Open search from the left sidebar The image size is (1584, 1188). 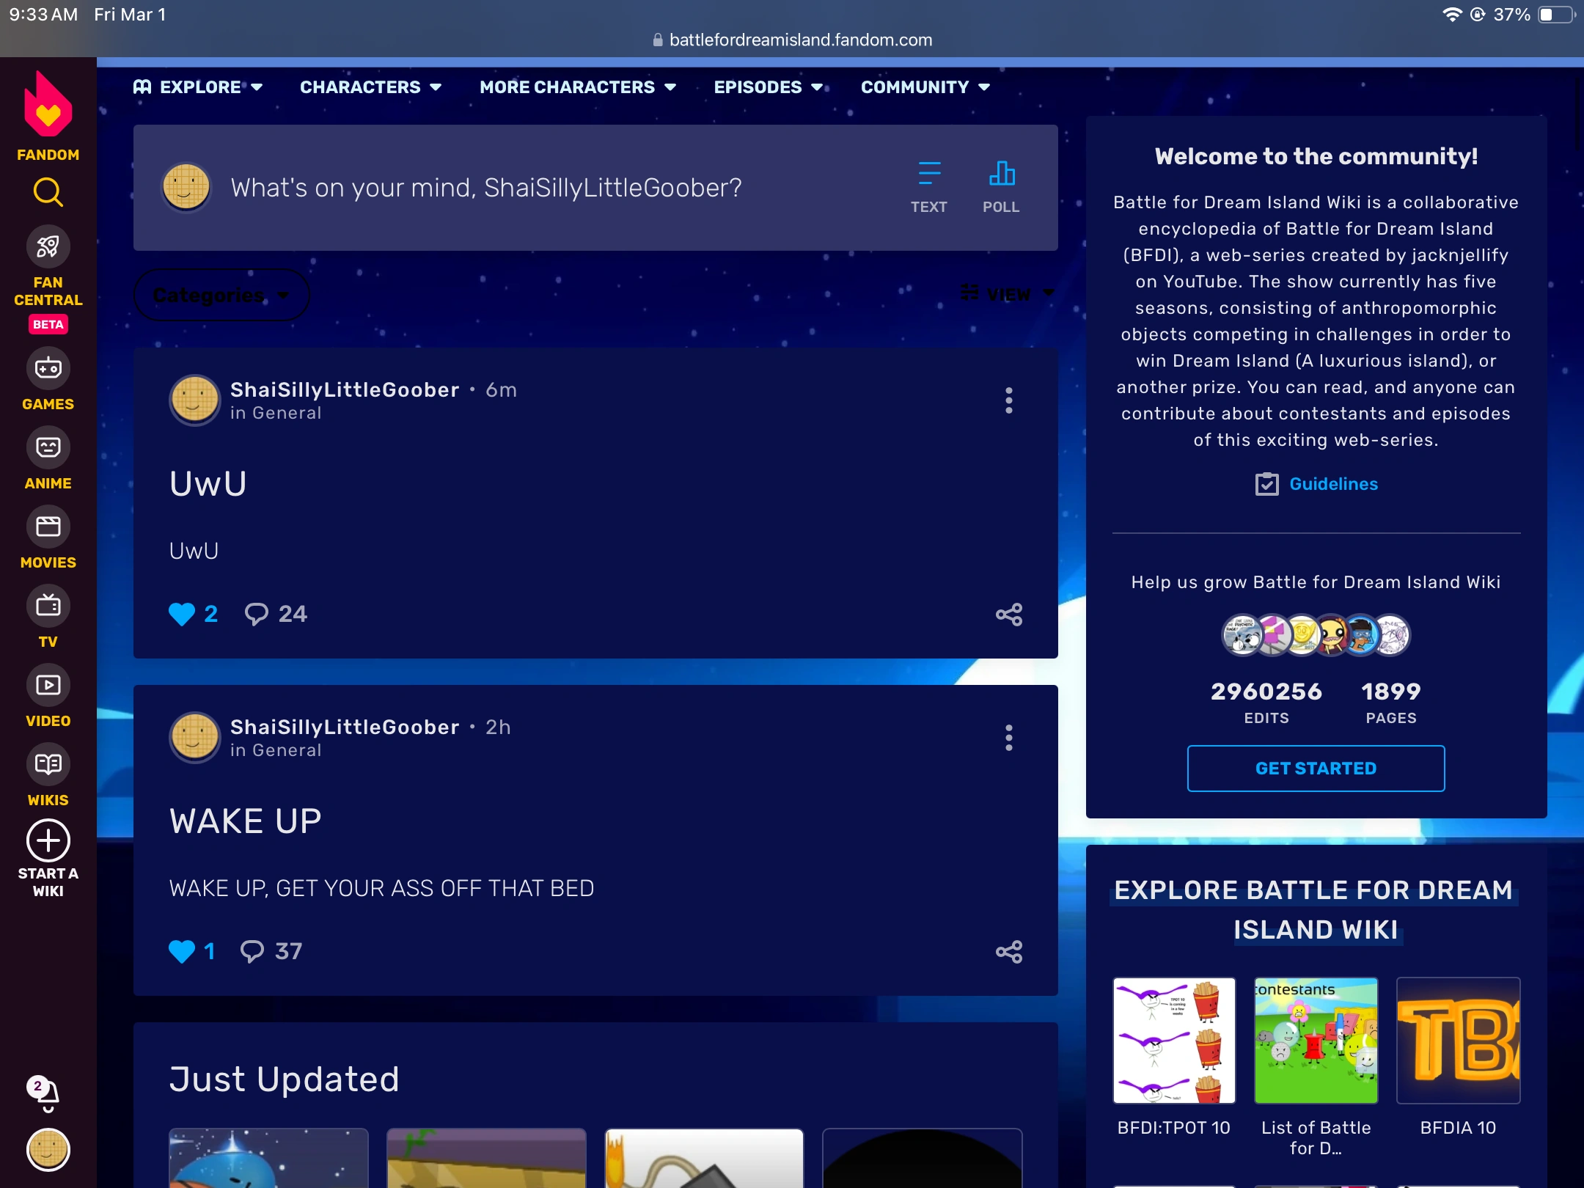(x=48, y=193)
